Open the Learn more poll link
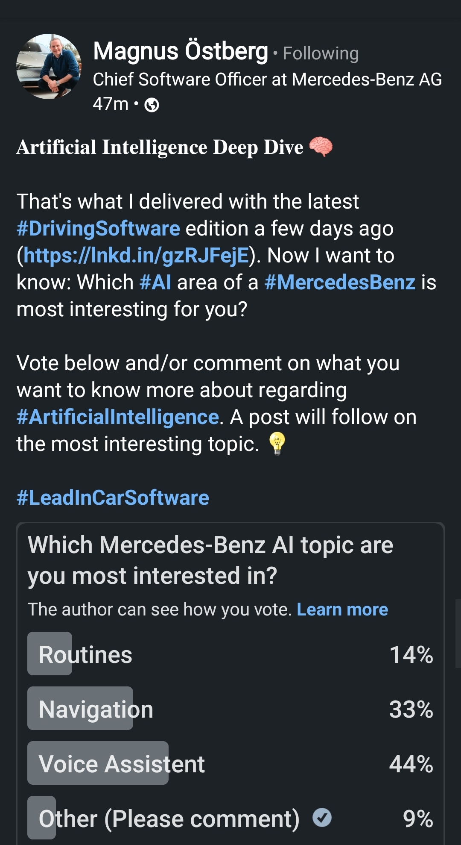461x845 pixels. (342, 609)
